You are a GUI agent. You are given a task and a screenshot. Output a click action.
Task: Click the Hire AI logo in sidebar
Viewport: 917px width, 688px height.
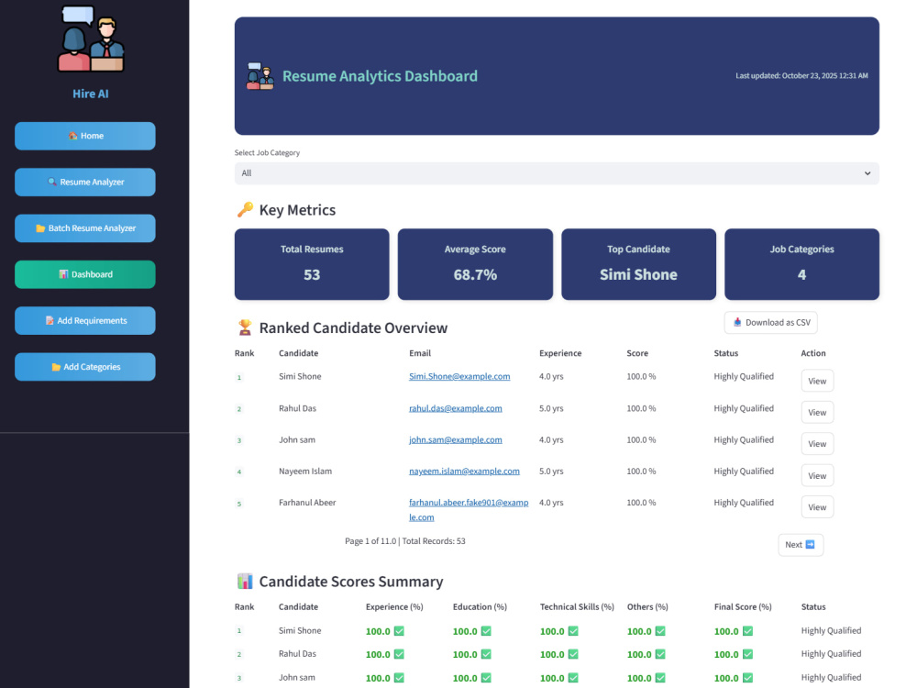[91, 39]
